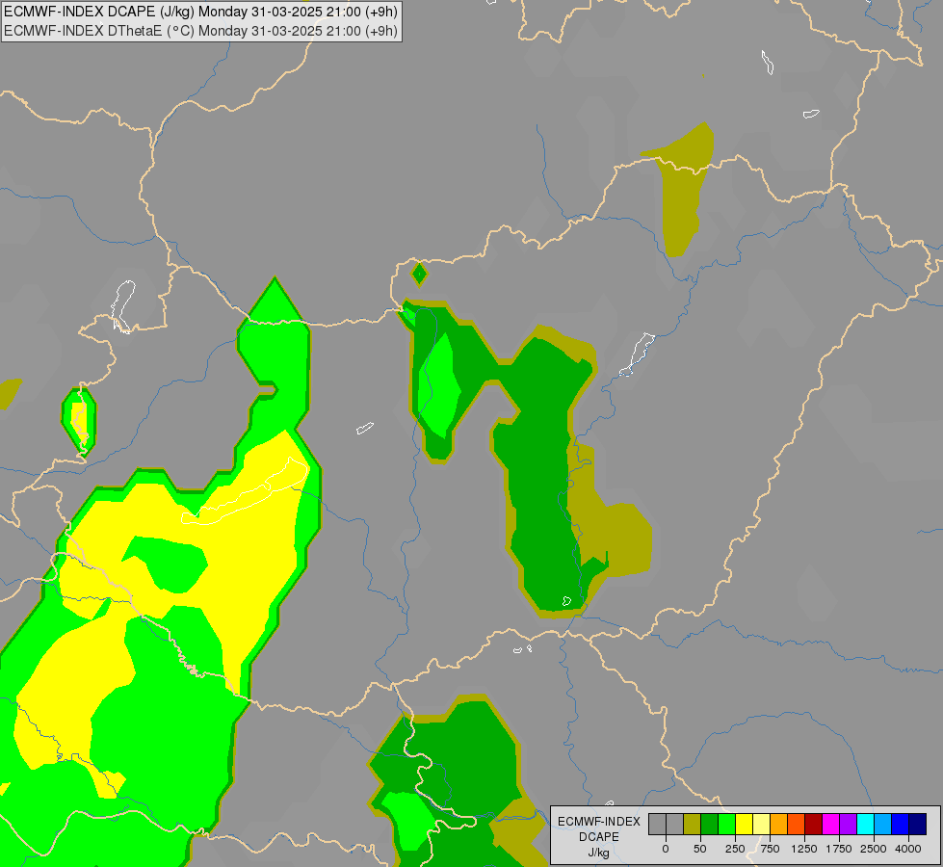
Task: Click the sky blue legend swatch
Action: point(883,825)
